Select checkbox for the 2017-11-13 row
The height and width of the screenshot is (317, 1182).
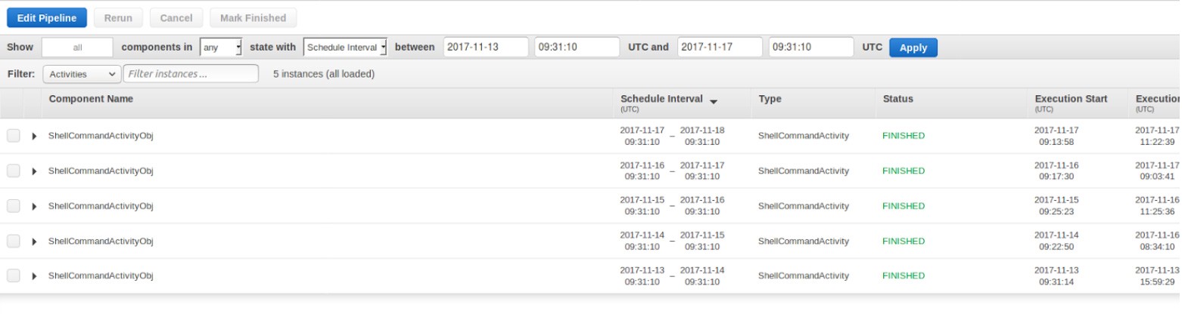coord(14,276)
